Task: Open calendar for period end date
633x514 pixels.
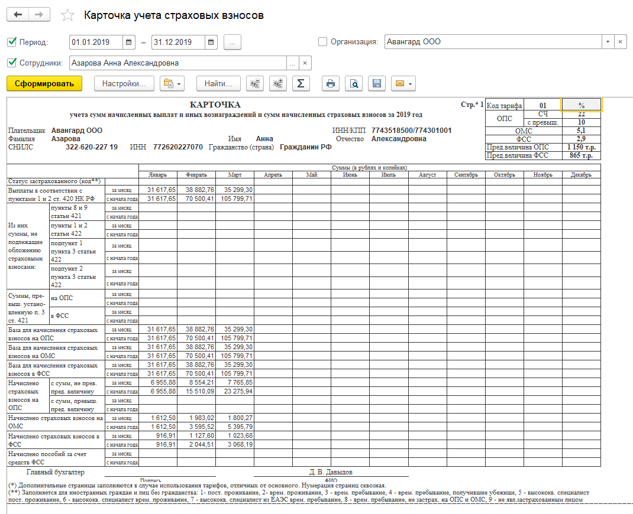Action: point(212,43)
